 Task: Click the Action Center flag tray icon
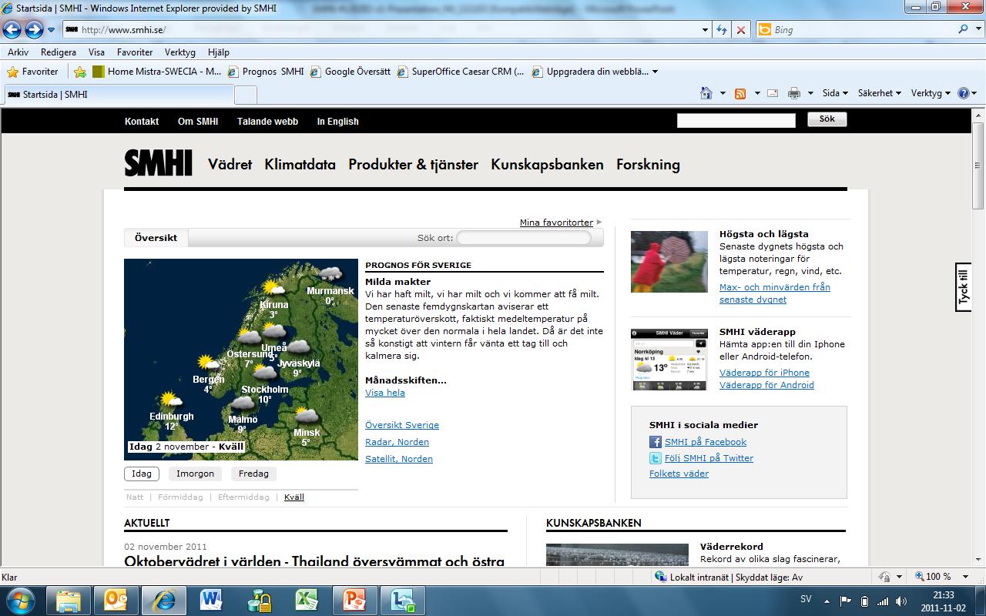[845, 601]
